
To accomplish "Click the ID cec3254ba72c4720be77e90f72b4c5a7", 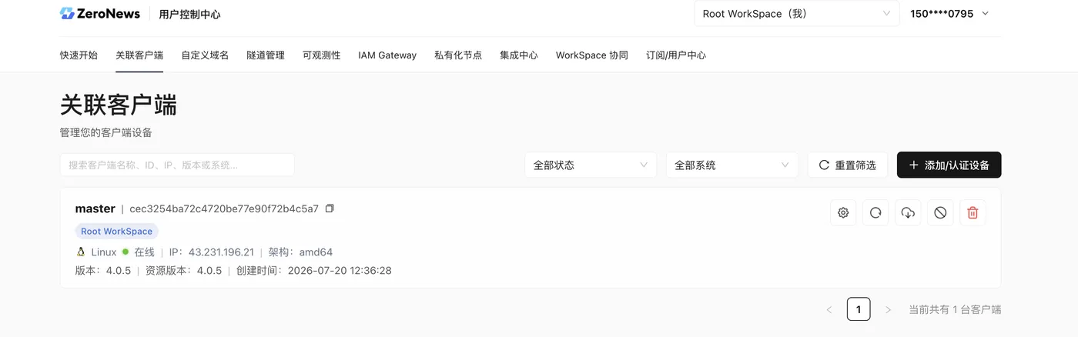I will click(224, 209).
